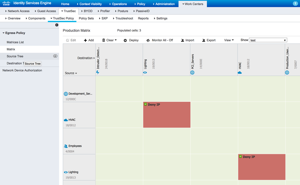Select the TrustSec tab

point(68,11)
